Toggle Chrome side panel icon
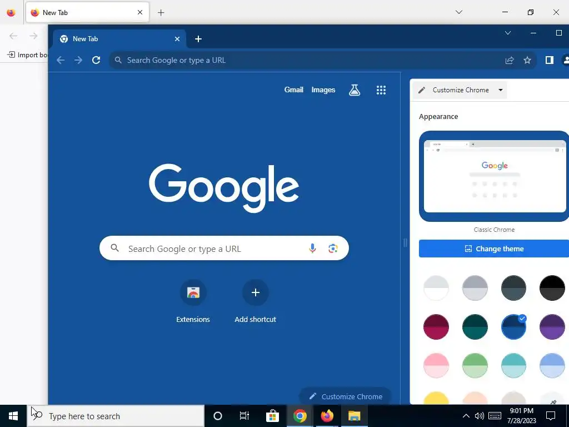The image size is (569, 427). [x=550, y=60]
